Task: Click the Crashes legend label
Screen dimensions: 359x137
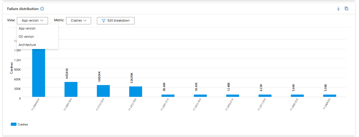Action: click(23, 125)
